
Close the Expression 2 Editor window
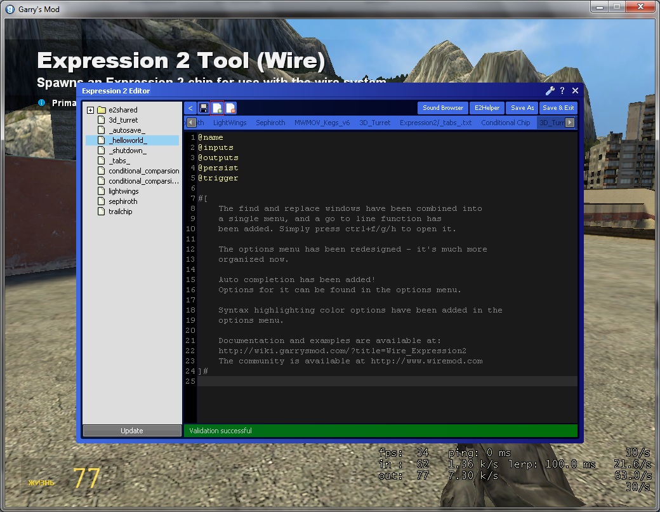pos(576,91)
